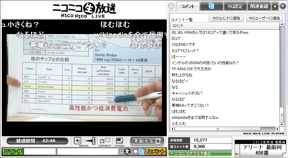Image resolution: width=288 pixels, height=158 pixels.
Task: Select the comment 8コア…
Action: tap(178, 39)
